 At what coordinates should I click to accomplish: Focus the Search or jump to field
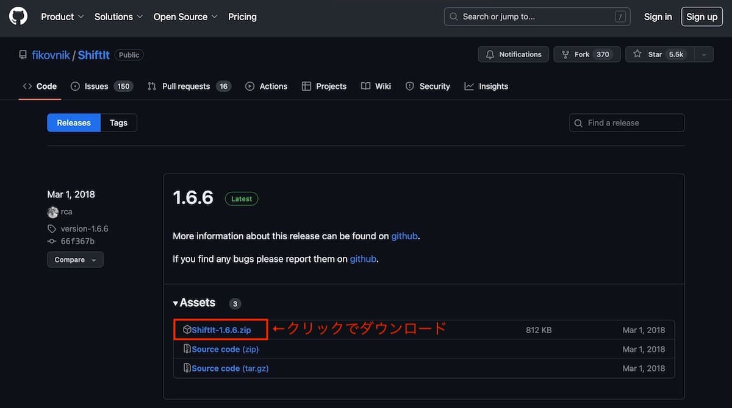coord(537,16)
